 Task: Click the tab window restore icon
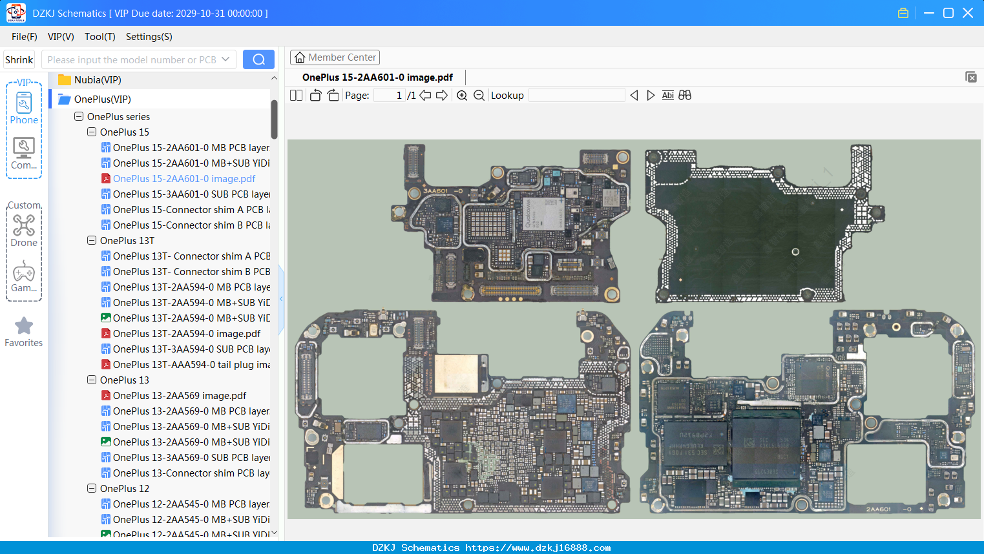click(971, 77)
